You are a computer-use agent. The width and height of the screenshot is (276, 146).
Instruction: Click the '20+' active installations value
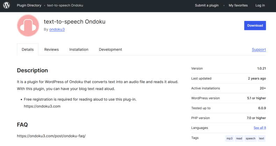[263, 88]
